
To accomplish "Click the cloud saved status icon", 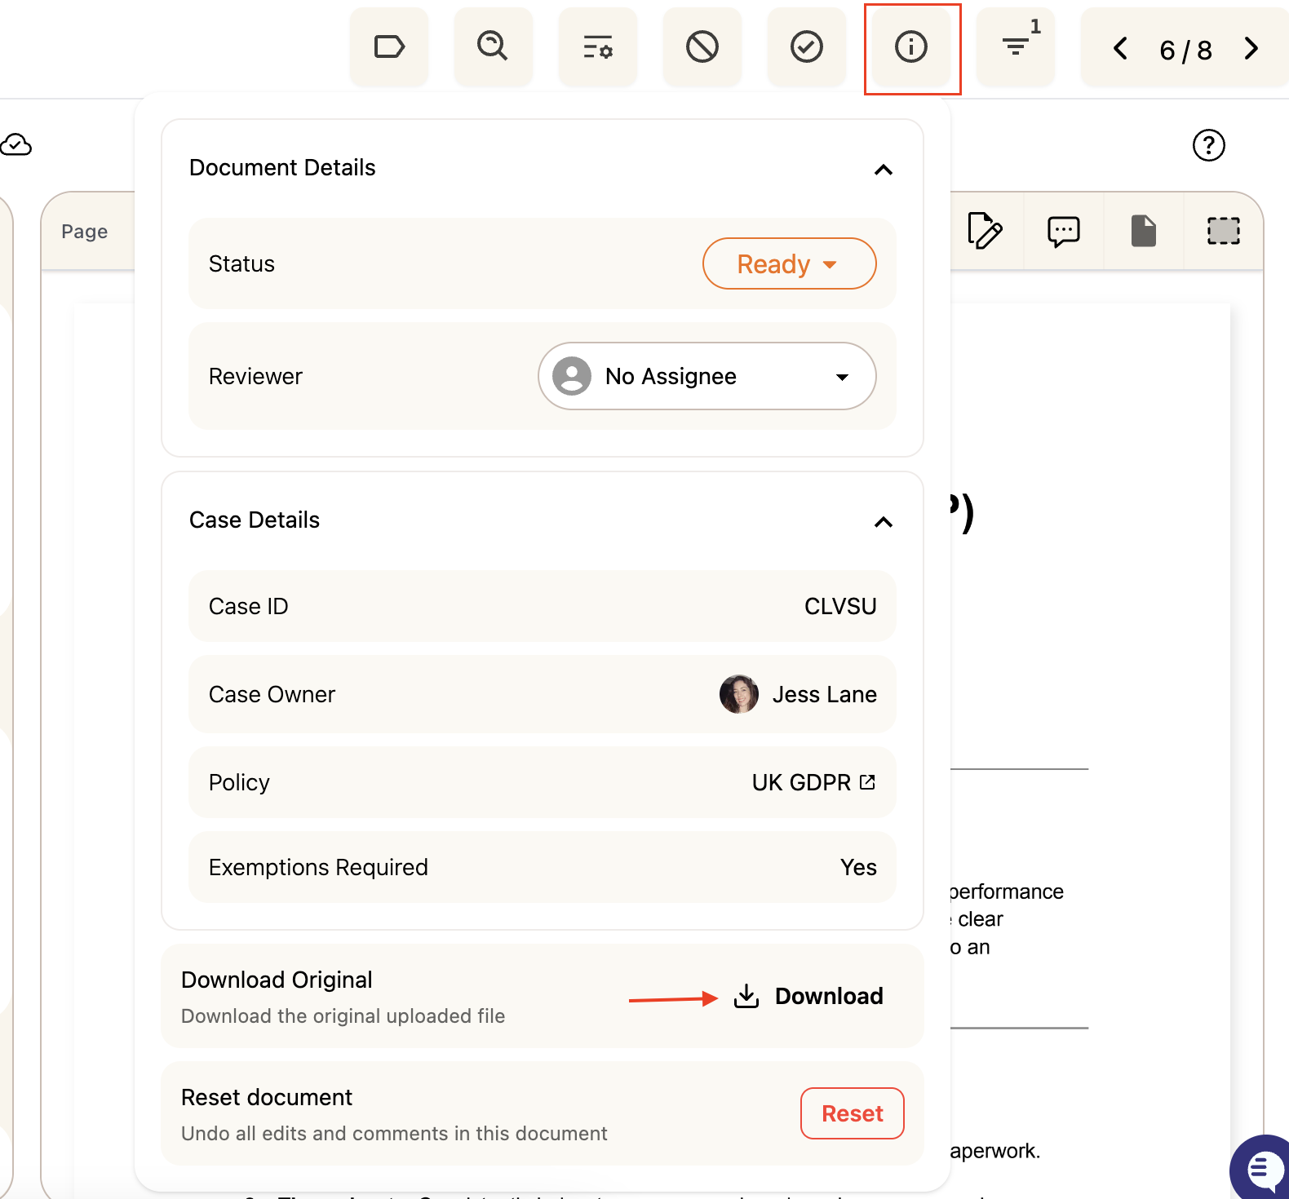I will (x=16, y=145).
